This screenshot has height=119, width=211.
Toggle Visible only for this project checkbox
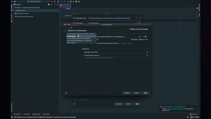128,29
